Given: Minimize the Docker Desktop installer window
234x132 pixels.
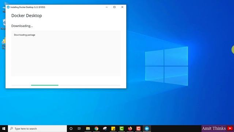Looking at the screenshot, I should 107,7.
